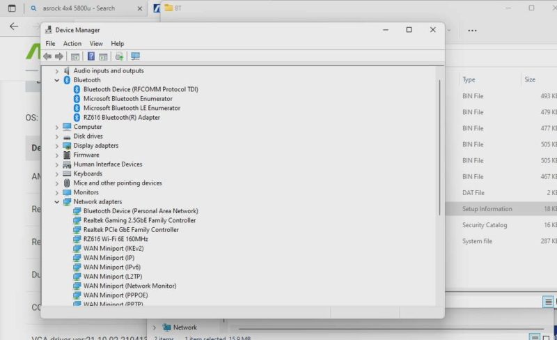
Task: Collapse the Network adapters category
Action: 57,201
